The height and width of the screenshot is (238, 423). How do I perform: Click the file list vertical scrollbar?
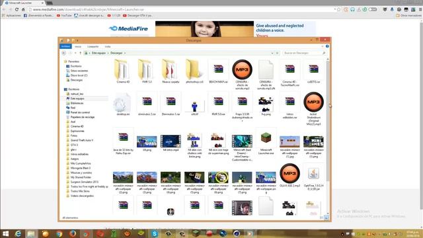[328, 136]
